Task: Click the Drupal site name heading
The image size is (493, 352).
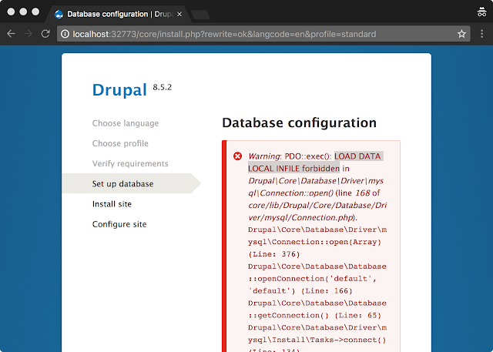Action: click(x=119, y=90)
